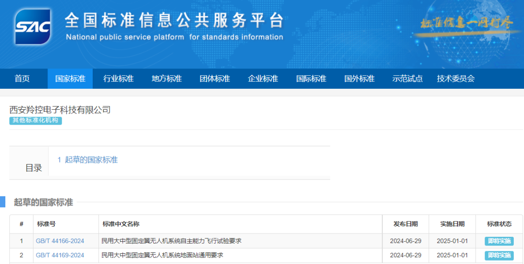This screenshot has height=264, width=524.
Task: Open the 首页 navigation tab
Action: 22,79
